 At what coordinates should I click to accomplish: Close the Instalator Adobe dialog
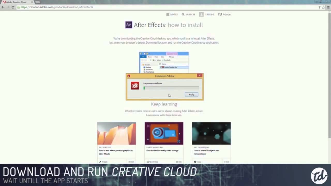200,75
